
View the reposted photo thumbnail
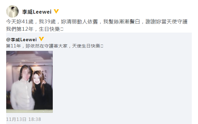[29, 82]
